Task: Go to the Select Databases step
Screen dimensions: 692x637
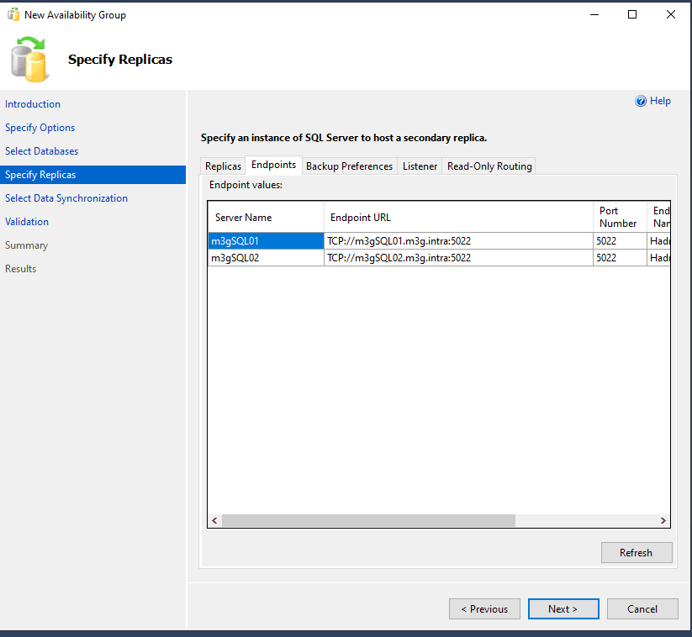Action: 41,151
